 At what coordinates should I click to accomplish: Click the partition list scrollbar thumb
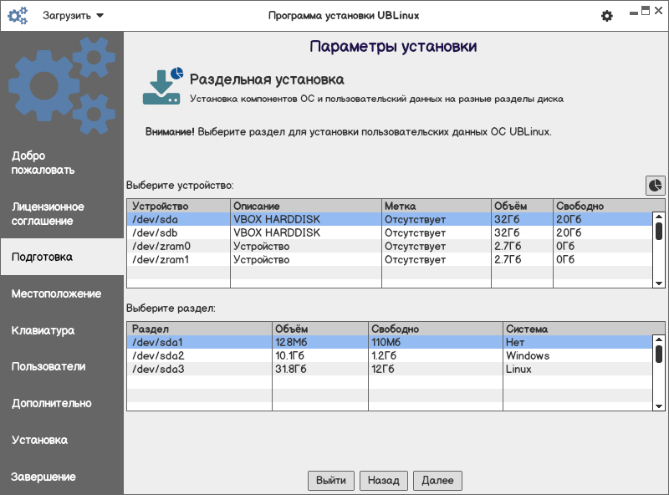(659, 354)
